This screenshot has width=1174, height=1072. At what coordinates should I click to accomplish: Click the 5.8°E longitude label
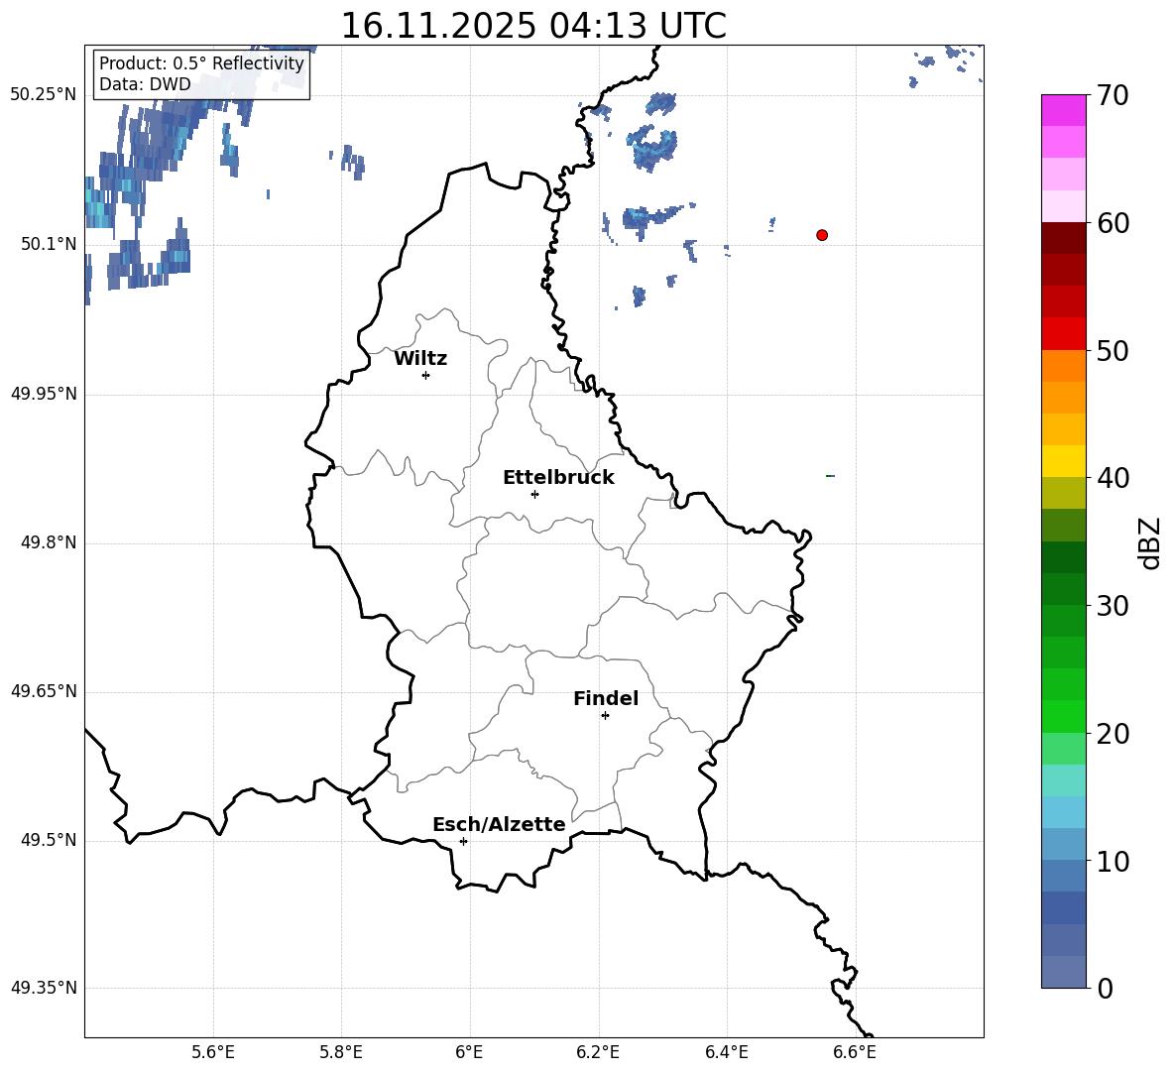(341, 1052)
